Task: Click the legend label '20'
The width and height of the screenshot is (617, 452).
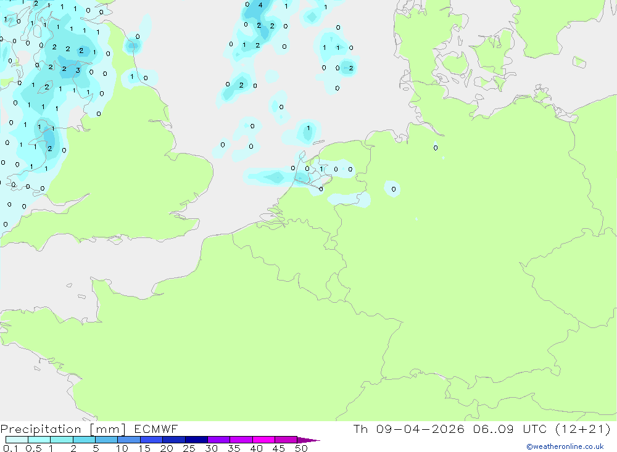Action: tap(167, 448)
